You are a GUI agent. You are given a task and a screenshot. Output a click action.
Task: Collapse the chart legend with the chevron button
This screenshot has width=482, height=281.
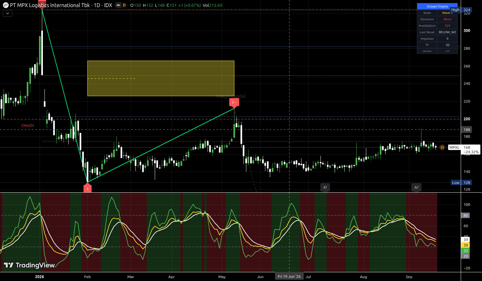pos(7,14)
